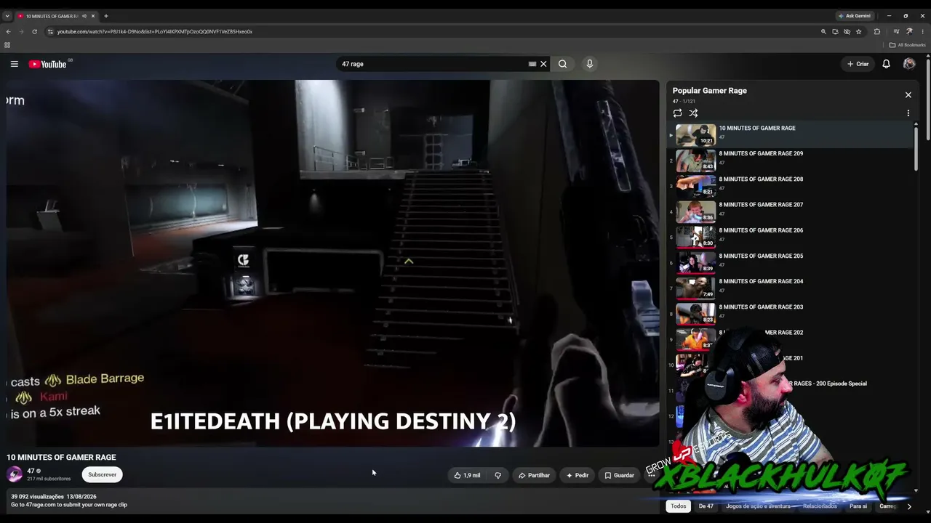Screen dimensions: 931x523
Task: Dislike the video with thumbs-down button
Action: [x=498, y=475]
